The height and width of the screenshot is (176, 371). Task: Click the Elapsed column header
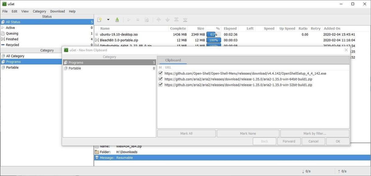click(230, 29)
